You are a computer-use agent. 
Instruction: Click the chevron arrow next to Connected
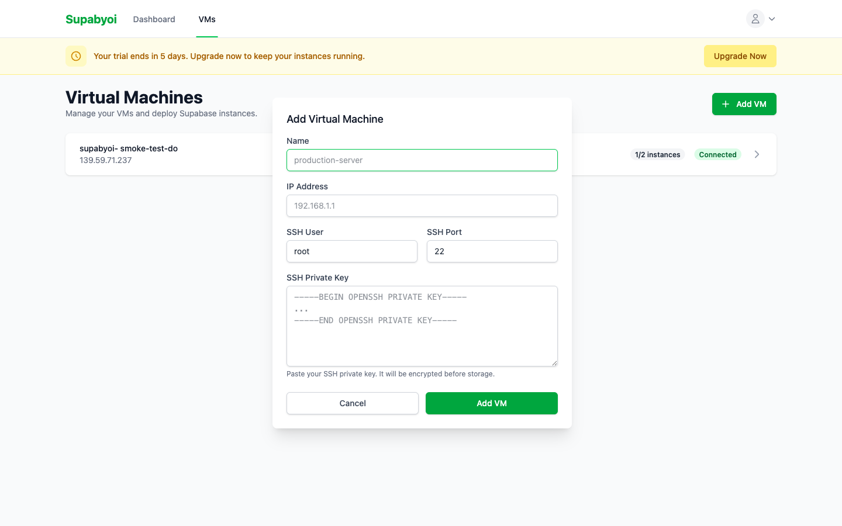click(757, 154)
